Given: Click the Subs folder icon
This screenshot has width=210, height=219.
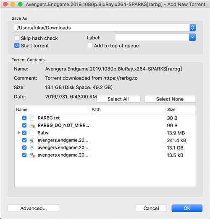Looking at the screenshot, I should (x=32, y=133).
